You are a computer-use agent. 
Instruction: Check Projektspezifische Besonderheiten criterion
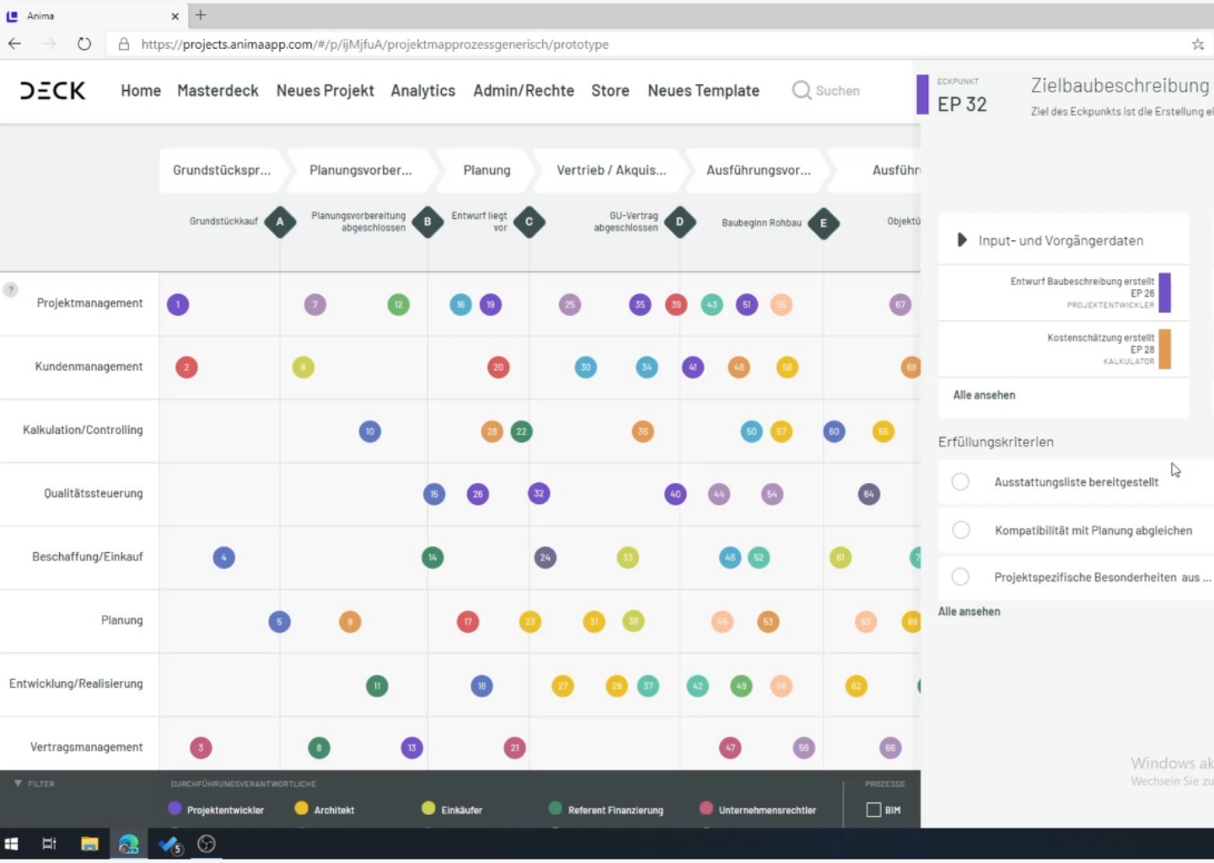[x=960, y=577]
